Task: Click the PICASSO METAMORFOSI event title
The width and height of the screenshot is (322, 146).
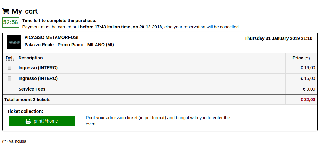Action: click(x=51, y=37)
